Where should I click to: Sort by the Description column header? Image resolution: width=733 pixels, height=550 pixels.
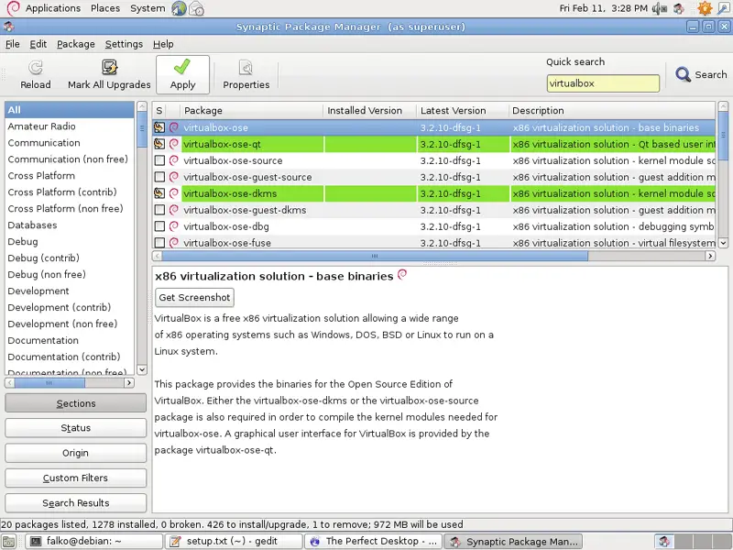click(x=612, y=111)
